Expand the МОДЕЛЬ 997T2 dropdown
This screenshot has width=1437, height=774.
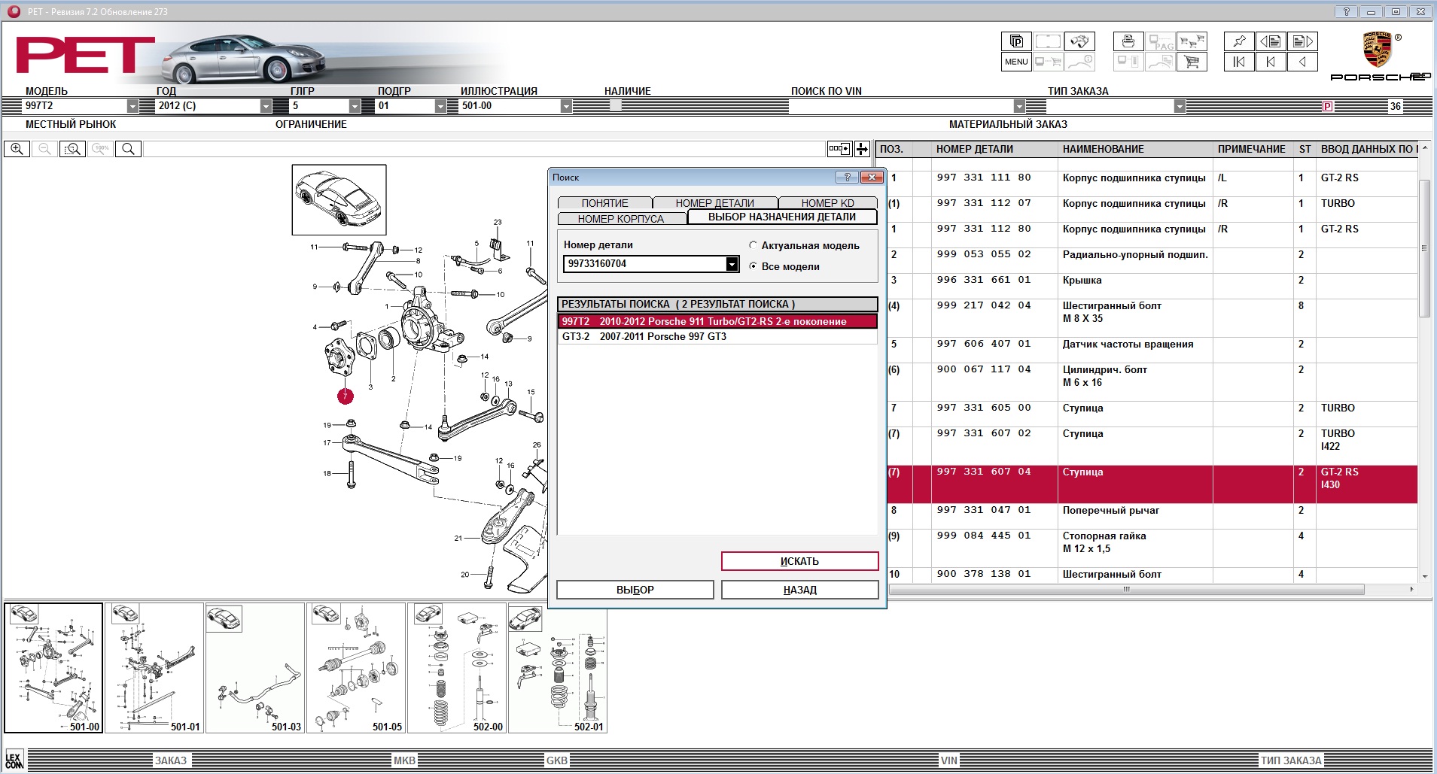coord(132,106)
